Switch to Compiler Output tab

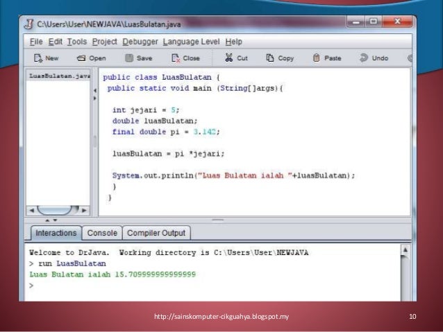tap(156, 233)
